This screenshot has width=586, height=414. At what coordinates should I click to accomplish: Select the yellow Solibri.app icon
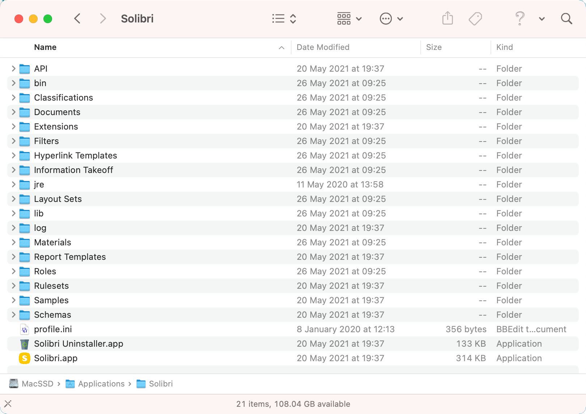click(x=24, y=358)
